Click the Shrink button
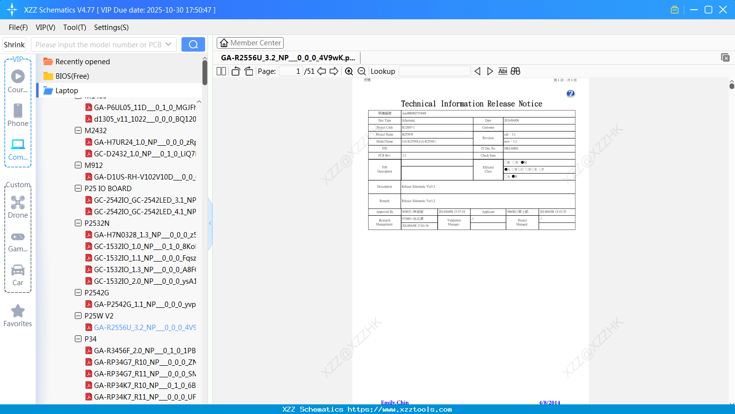735x414 pixels. point(14,44)
